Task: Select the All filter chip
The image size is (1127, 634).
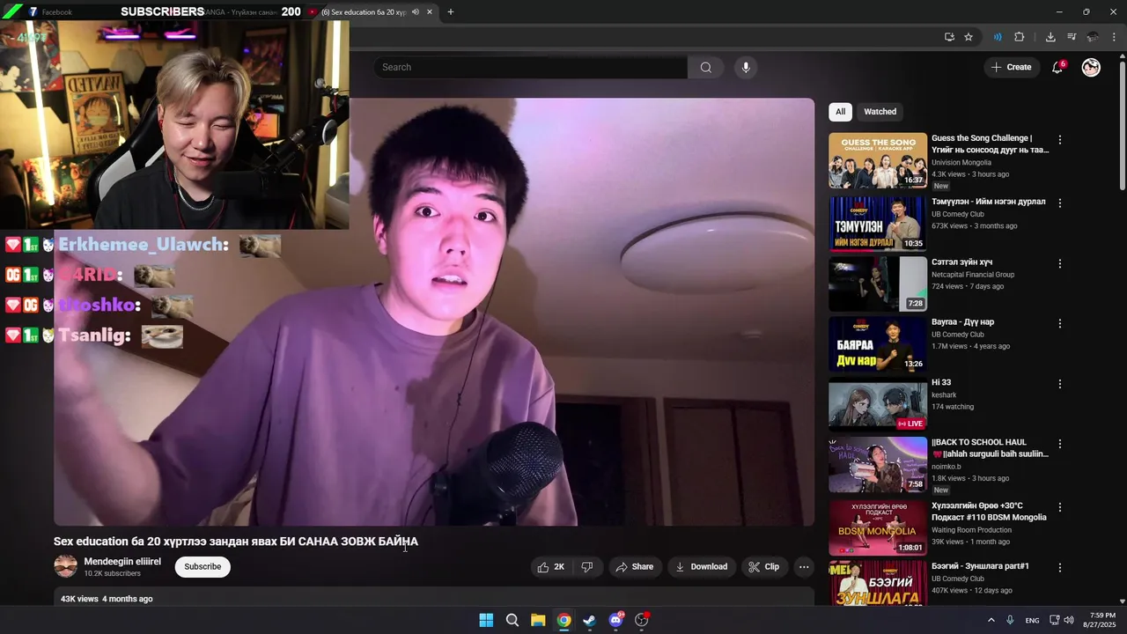Action: click(x=840, y=112)
